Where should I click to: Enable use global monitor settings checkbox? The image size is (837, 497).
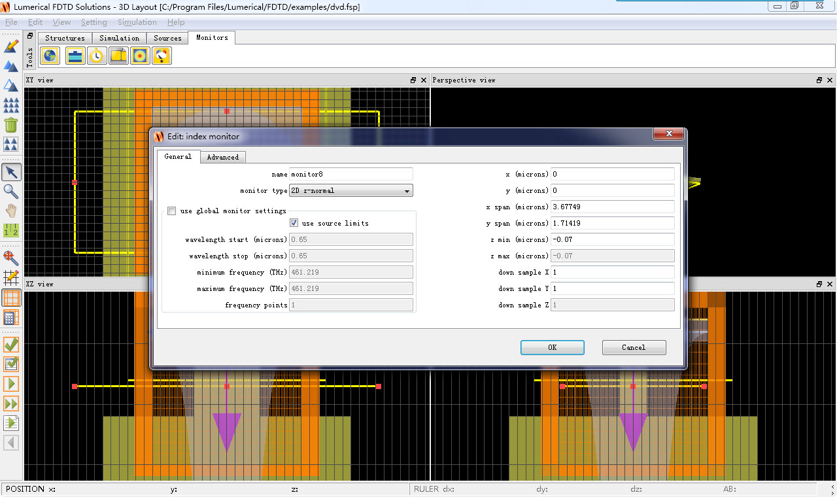click(x=172, y=211)
